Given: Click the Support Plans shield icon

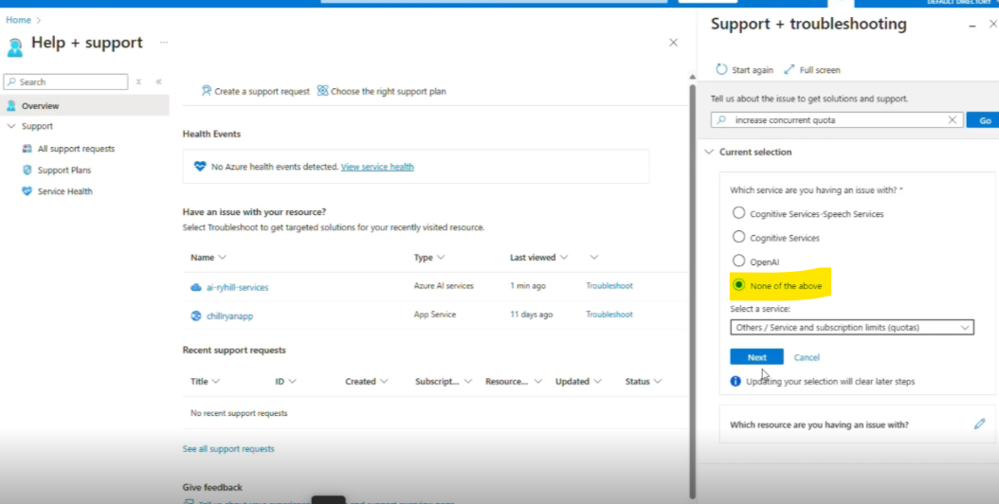Looking at the screenshot, I should coord(27,171).
